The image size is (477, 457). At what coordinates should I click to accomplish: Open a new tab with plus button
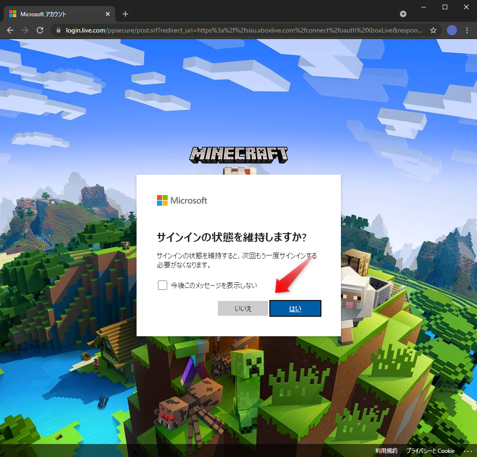click(125, 14)
